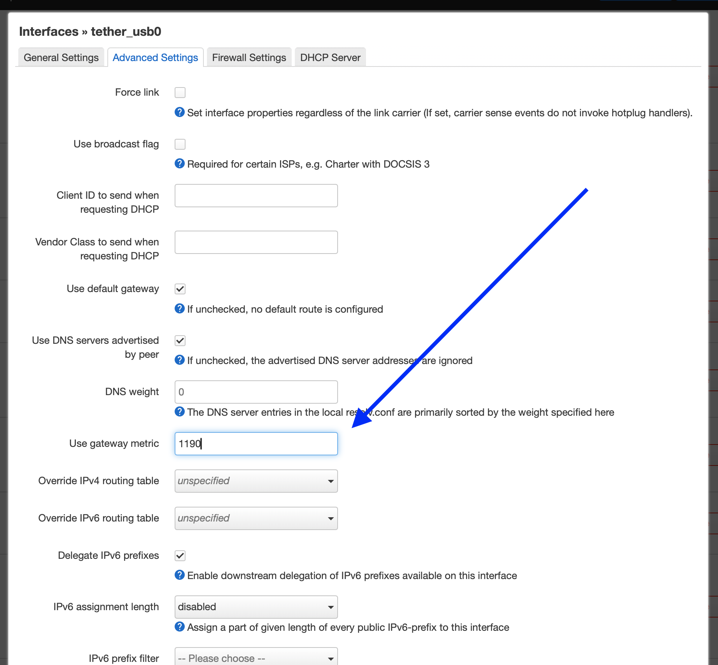The image size is (718, 665).
Task: Click the 'Override IPv6 routing table' label
Action: click(x=99, y=518)
